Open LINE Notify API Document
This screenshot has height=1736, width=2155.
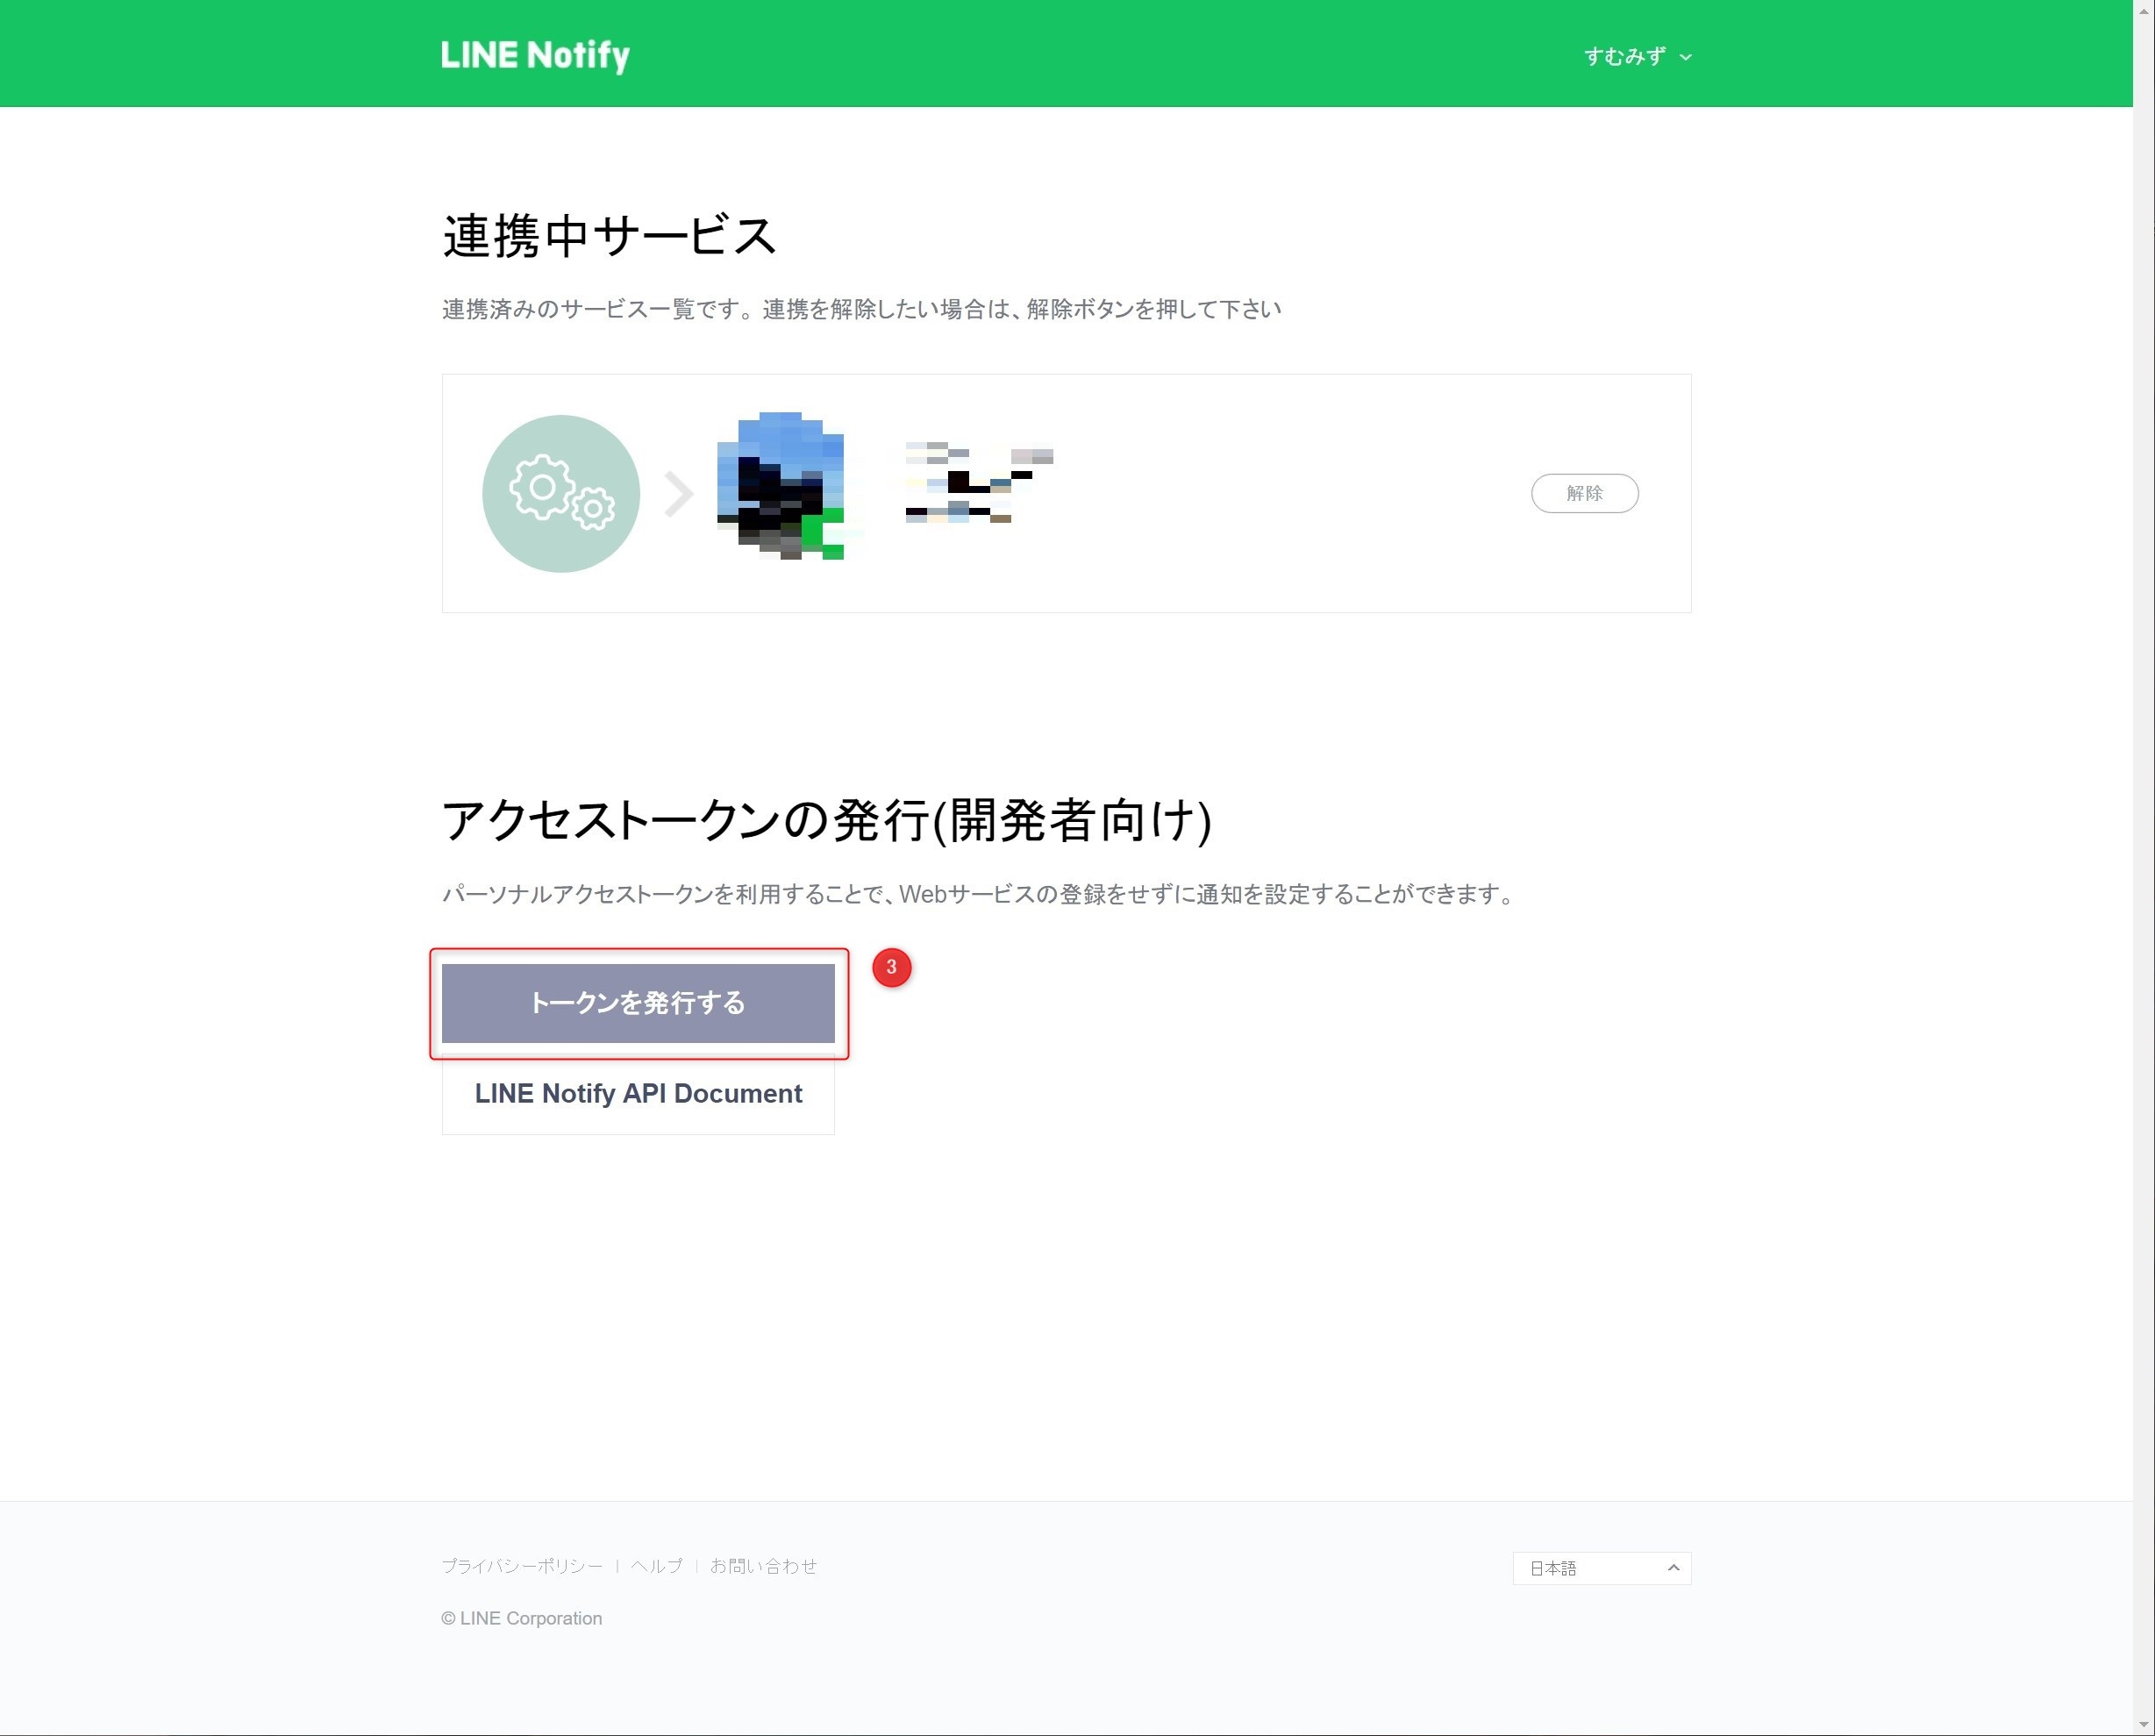[638, 1093]
